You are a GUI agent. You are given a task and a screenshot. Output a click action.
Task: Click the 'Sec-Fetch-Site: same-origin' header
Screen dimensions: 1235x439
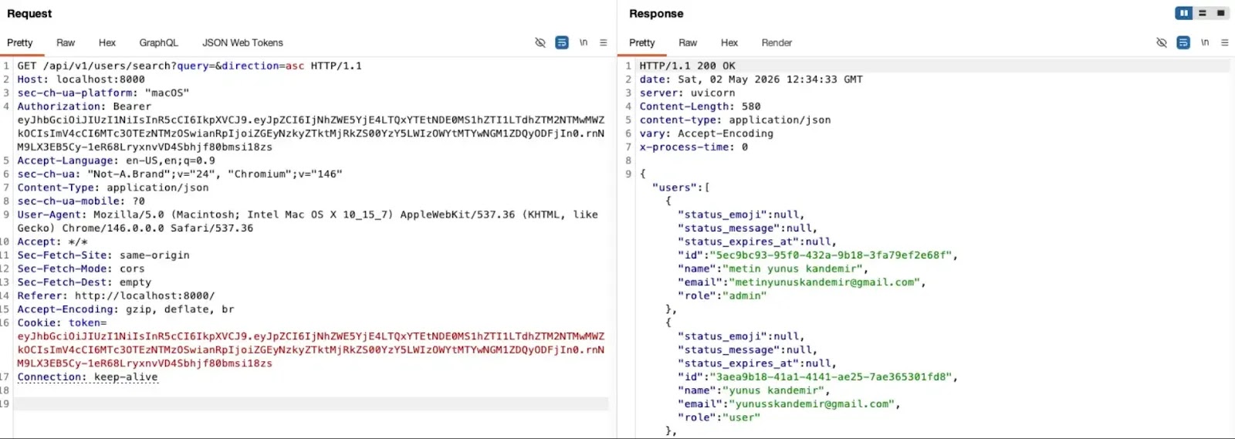pyautogui.click(x=103, y=255)
